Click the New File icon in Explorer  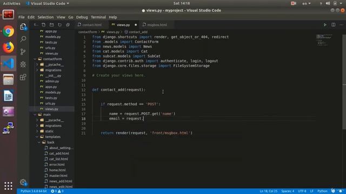point(43,25)
